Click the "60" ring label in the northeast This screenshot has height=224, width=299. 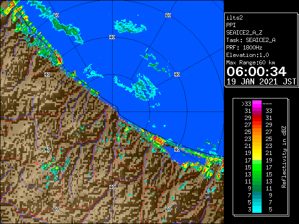pos(168,15)
